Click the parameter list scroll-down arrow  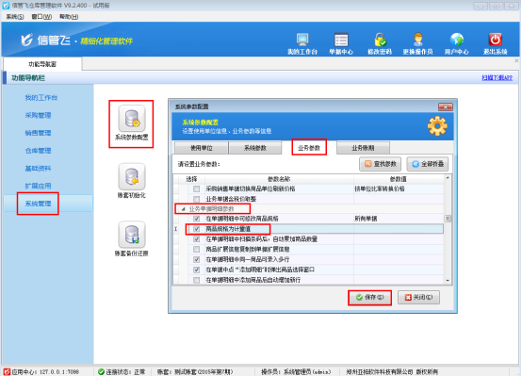point(448,281)
